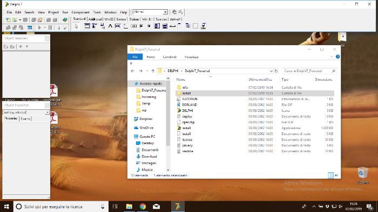Select the arrow pointer in component palette
The height and width of the screenshot is (212, 378).
(77, 26)
